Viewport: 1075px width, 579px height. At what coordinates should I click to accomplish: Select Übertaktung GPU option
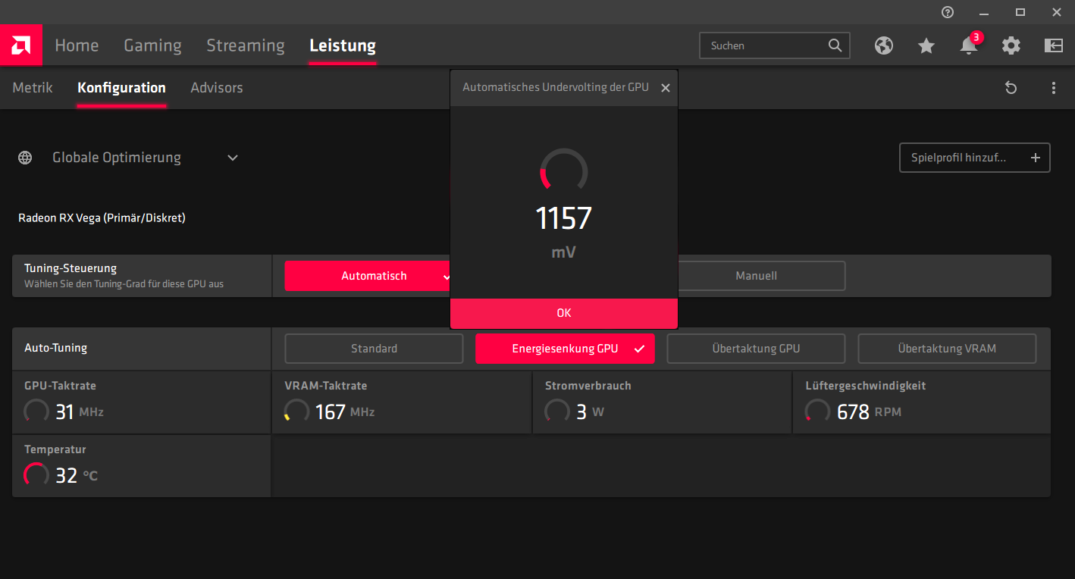coord(756,349)
